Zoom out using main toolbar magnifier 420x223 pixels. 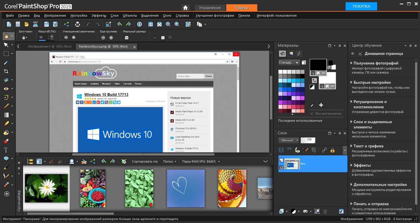[x=168, y=24]
